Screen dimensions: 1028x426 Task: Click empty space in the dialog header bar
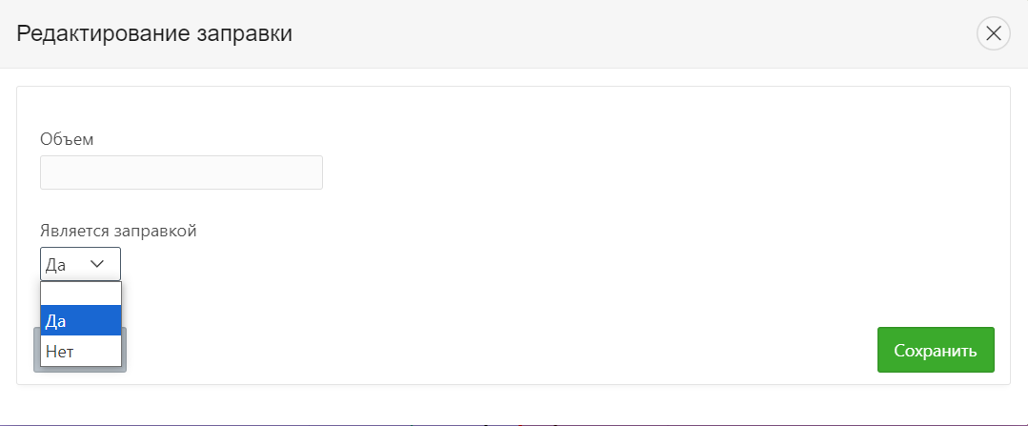(619, 34)
